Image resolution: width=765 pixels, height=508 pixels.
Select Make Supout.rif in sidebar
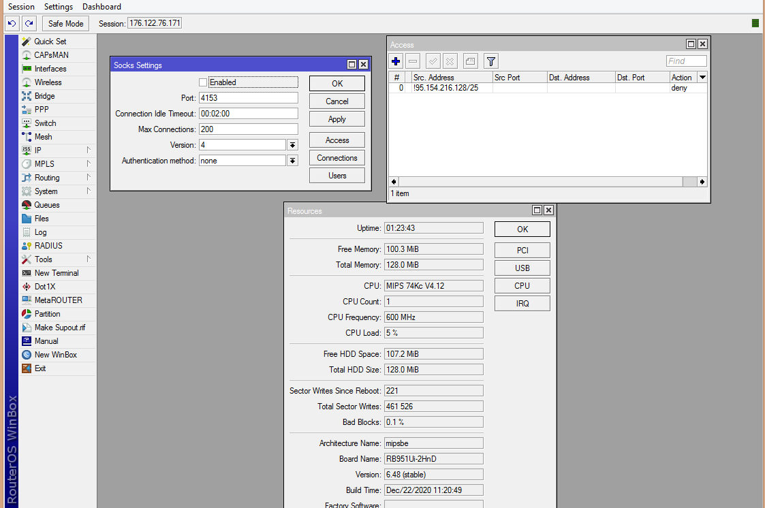[x=59, y=328]
